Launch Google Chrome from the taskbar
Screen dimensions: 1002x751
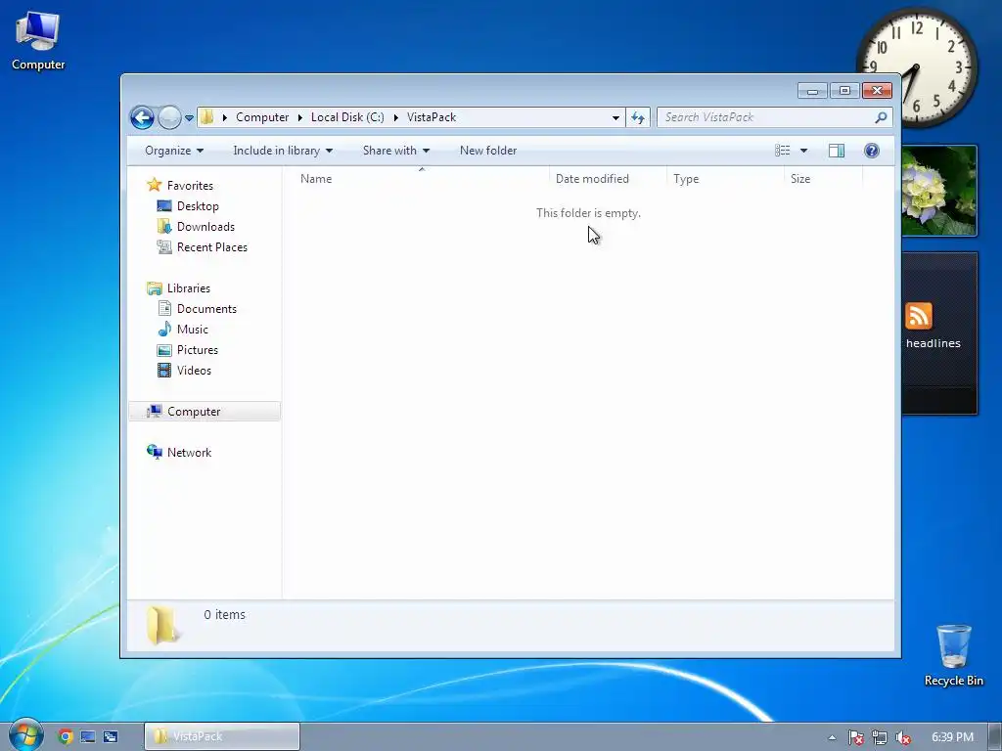point(66,736)
